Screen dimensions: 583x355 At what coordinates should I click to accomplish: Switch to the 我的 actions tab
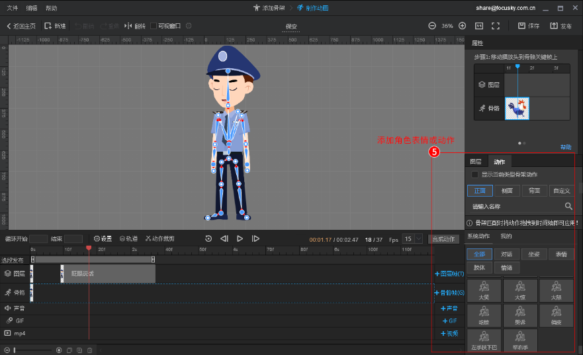click(x=506, y=236)
